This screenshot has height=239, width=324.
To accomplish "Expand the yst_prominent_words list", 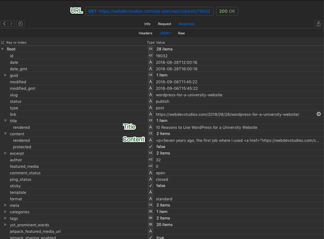I will tap(5, 225).
